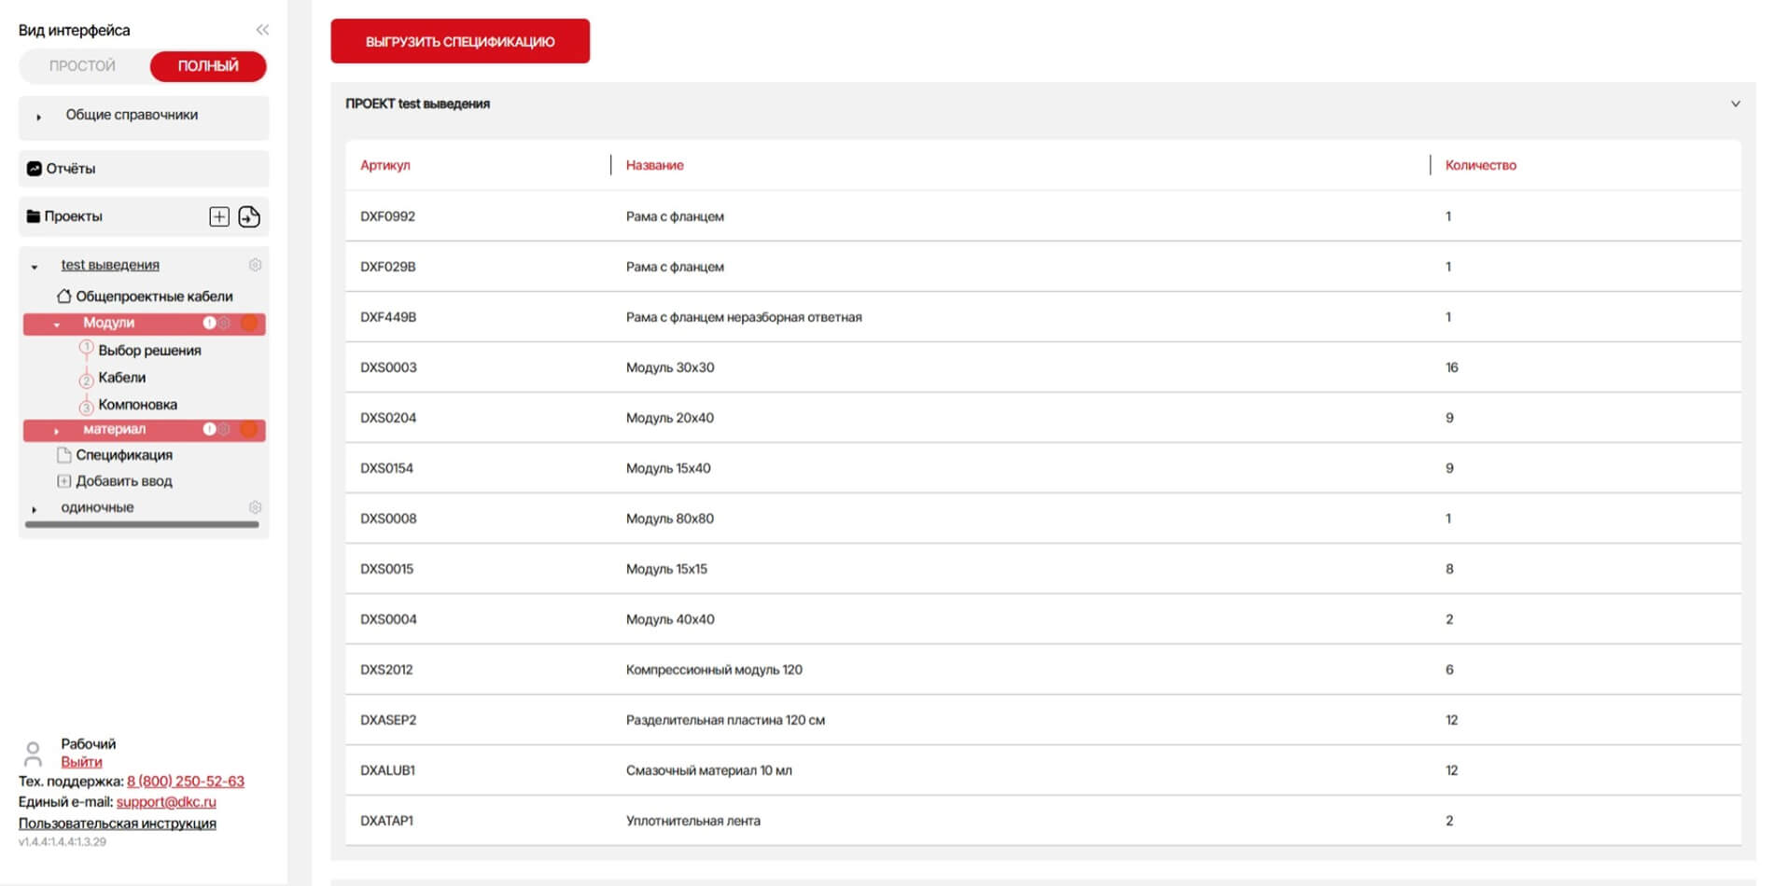Sort by Название column header
The width and height of the screenshot is (1775, 886).
point(655,165)
